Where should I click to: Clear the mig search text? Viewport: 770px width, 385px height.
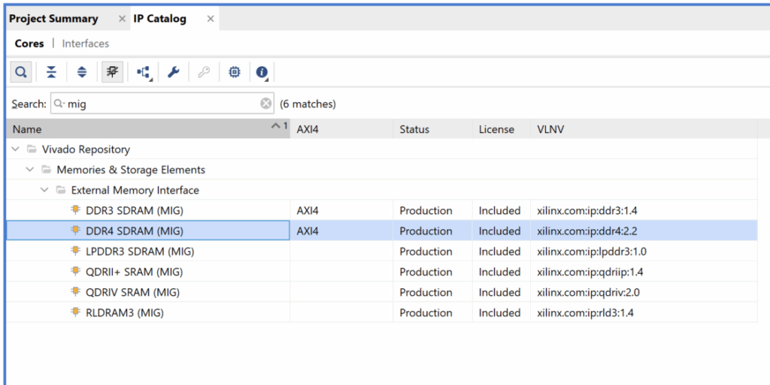coord(266,104)
